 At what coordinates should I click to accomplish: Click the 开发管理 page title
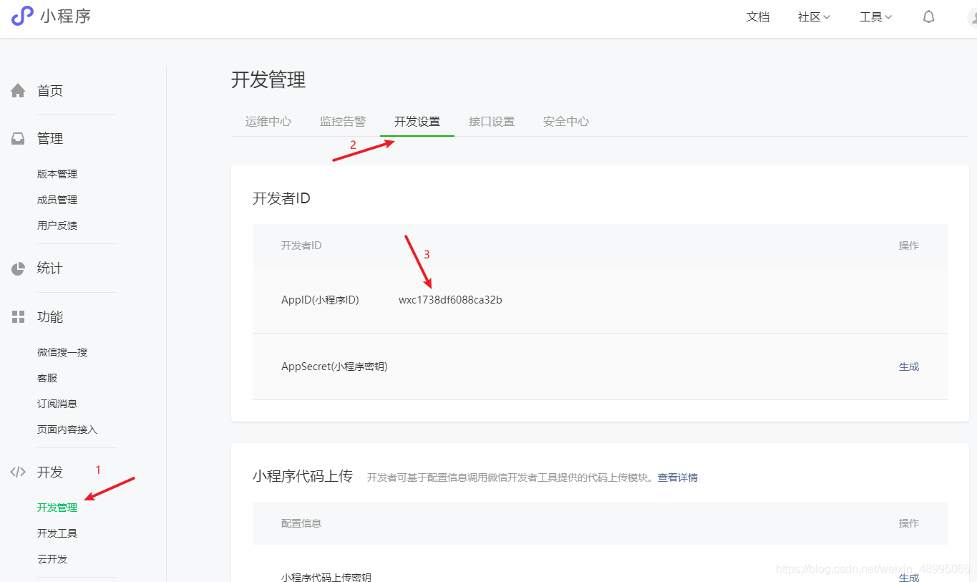(268, 79)
